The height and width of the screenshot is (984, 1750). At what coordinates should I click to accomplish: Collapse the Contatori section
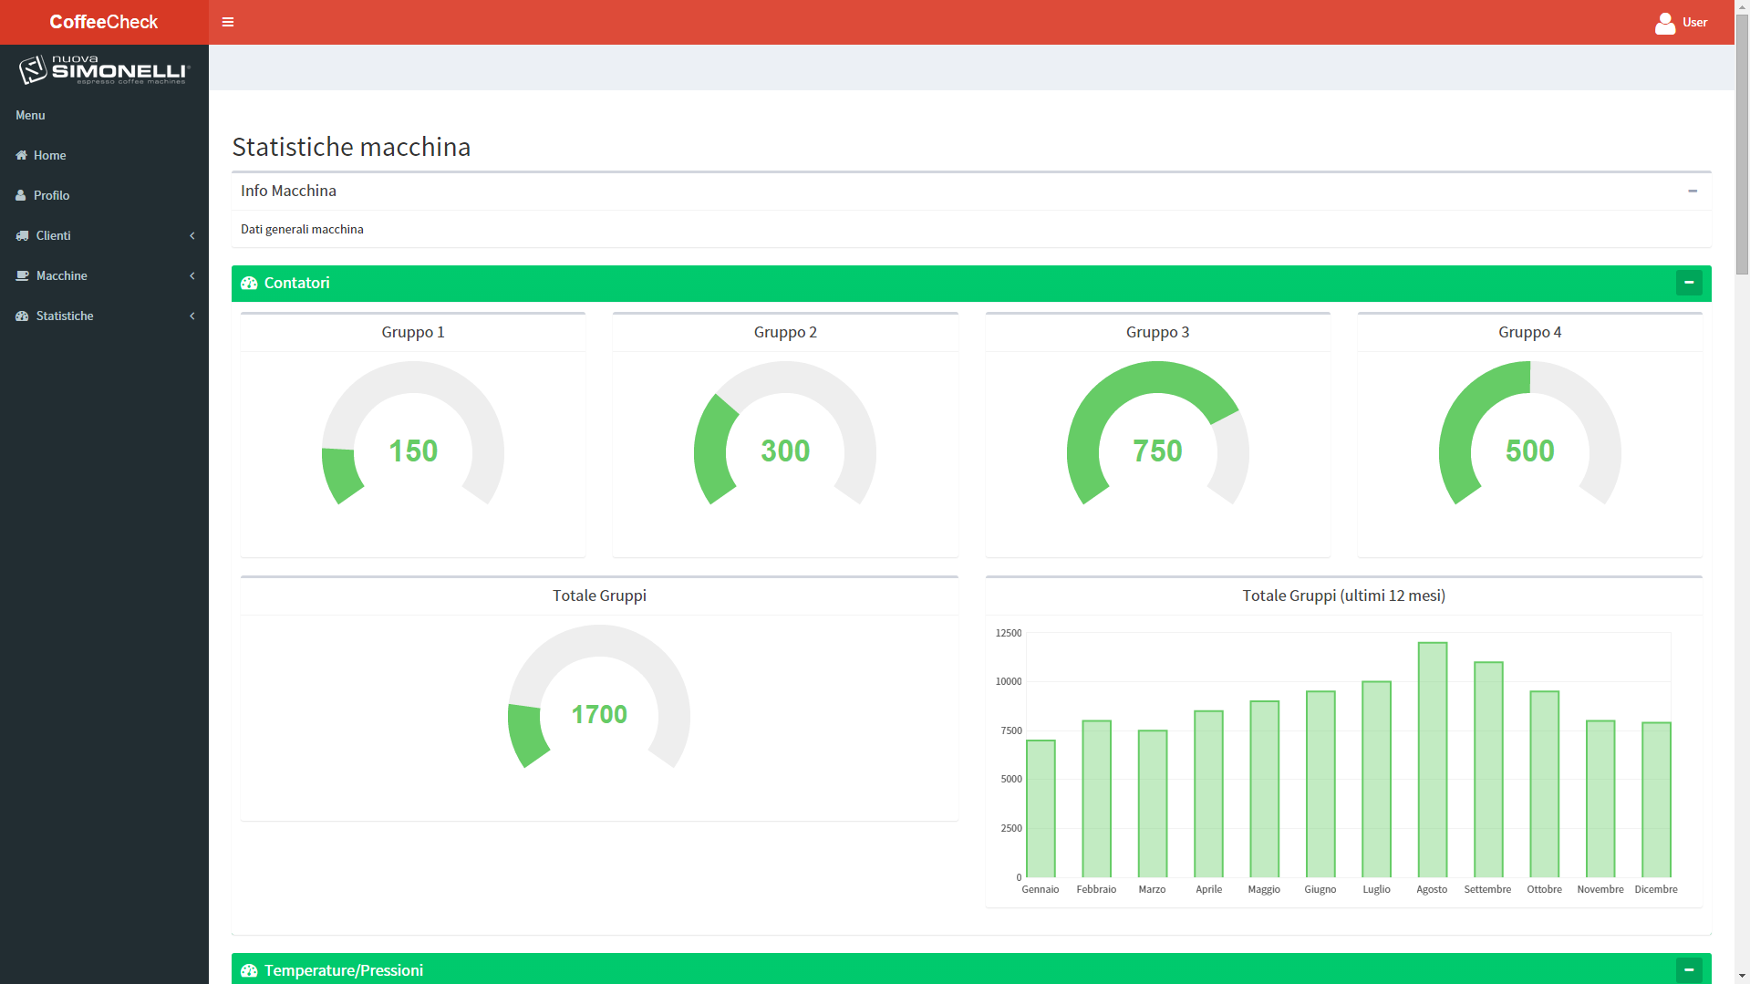[1688, 284]
